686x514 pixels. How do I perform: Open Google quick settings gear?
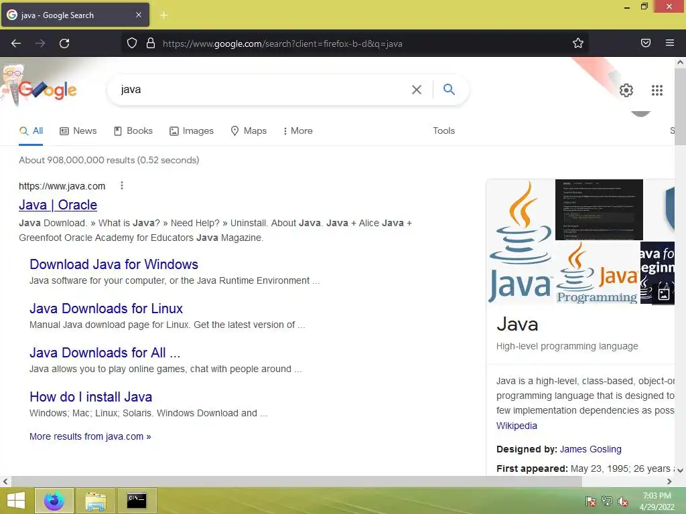pyautogui.click(x=626, y=90)
